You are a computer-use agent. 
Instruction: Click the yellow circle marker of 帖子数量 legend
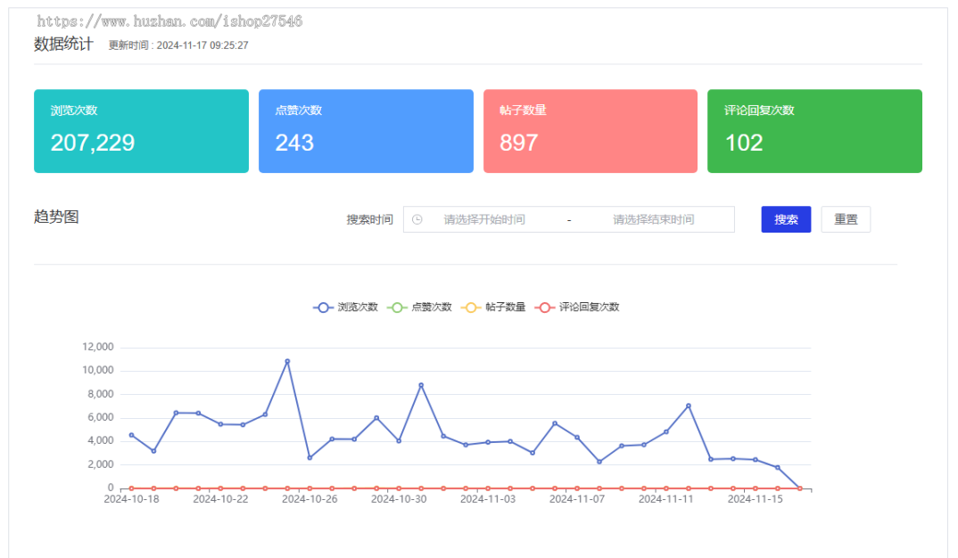point(470,307)
